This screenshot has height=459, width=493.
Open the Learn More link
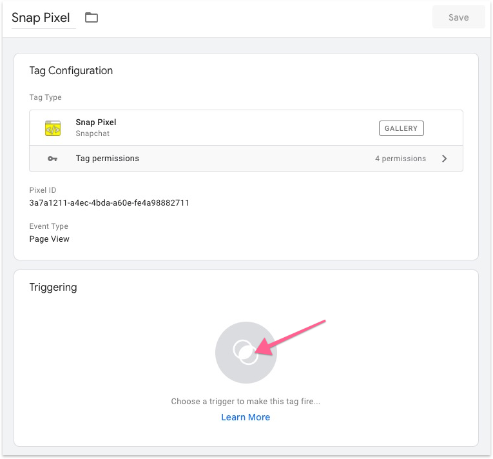click(246, 417)
